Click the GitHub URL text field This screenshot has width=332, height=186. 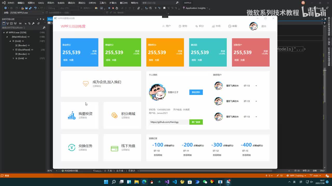pos(169,122)
